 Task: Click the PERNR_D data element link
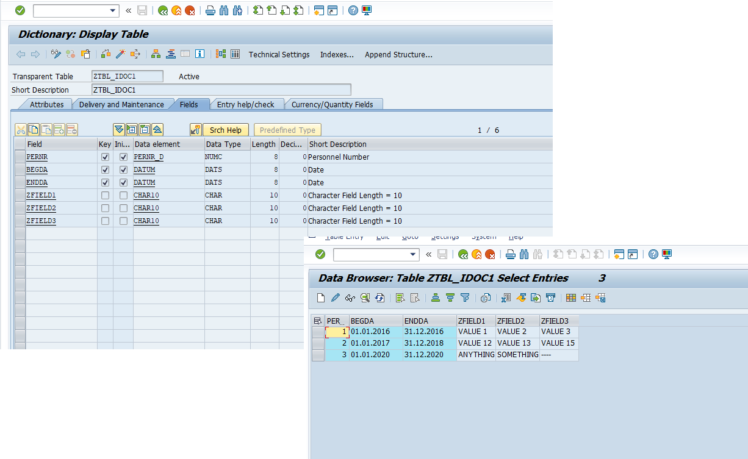click(149, 157)
